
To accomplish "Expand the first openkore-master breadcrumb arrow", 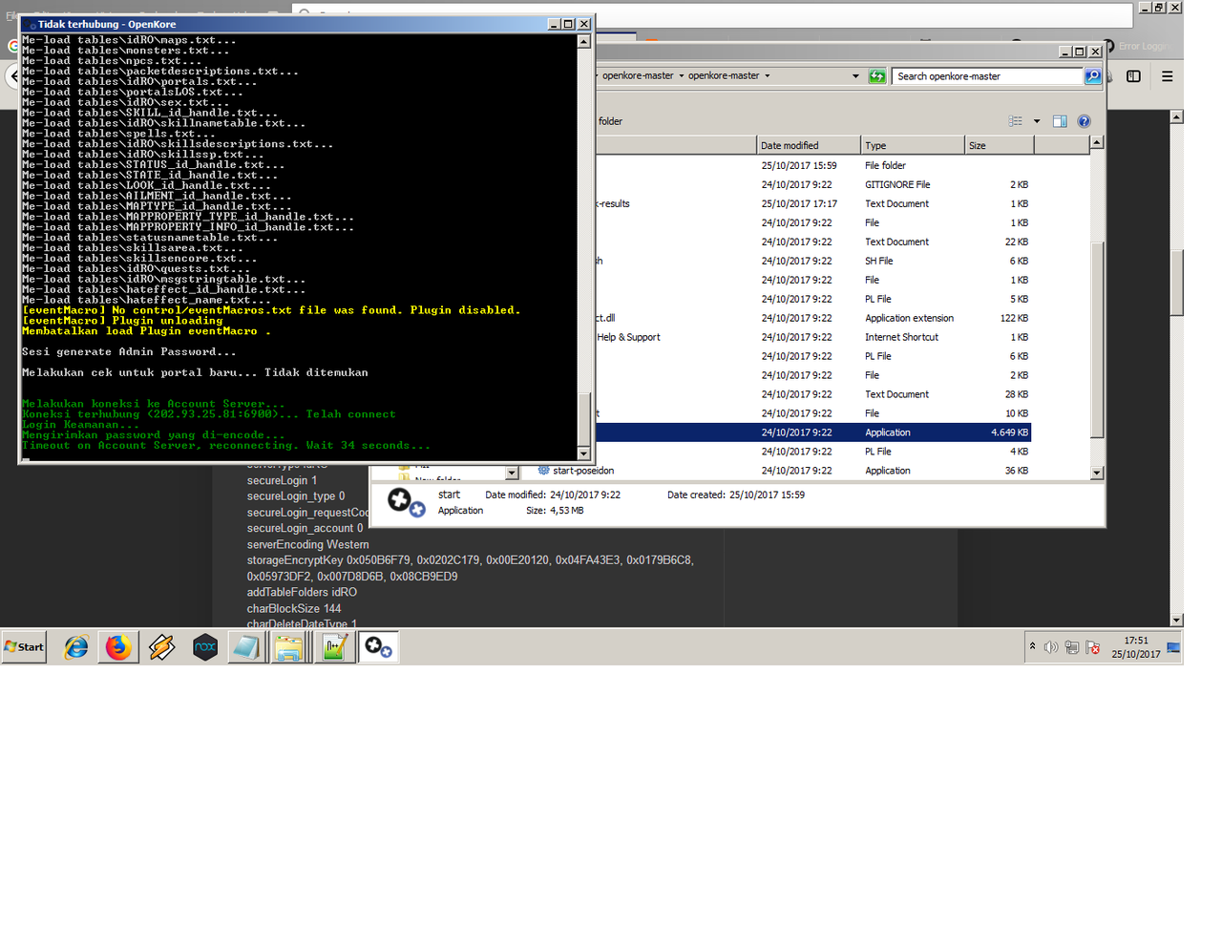I will tap(681, 76).
